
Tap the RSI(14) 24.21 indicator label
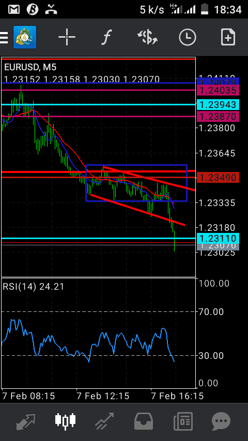[x=34, y=287]
